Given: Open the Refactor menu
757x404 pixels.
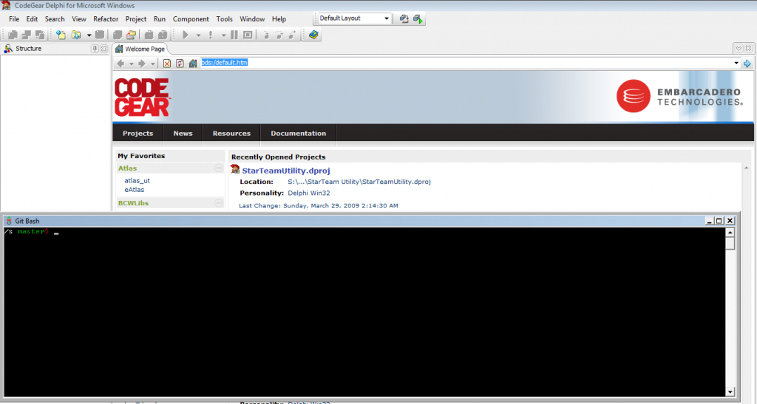Looking at the screenshot, I should (106, 18).
